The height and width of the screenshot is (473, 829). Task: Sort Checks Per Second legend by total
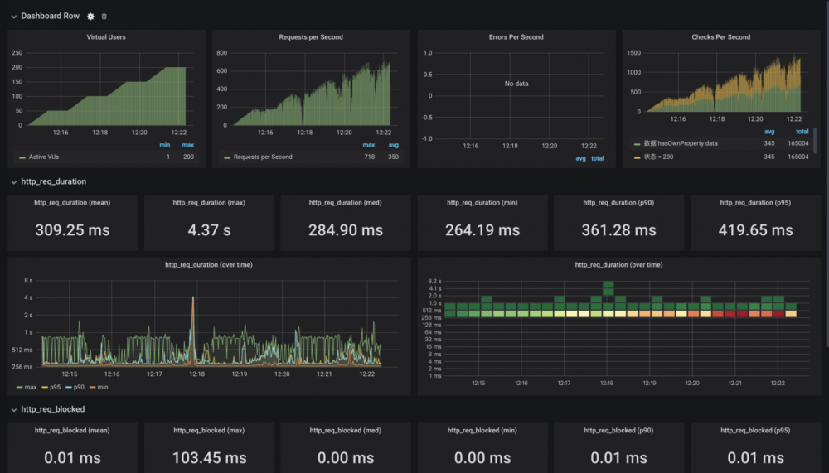(802, 132)
